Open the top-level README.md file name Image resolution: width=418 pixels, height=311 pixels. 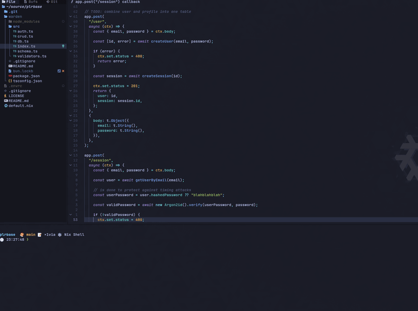(19, 101)
